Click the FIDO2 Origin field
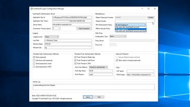 coord(140,75)
